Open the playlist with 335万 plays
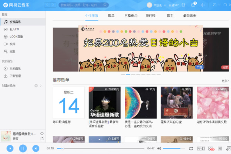The height and width of the screenshot is (154, 231). click(105, 139)
